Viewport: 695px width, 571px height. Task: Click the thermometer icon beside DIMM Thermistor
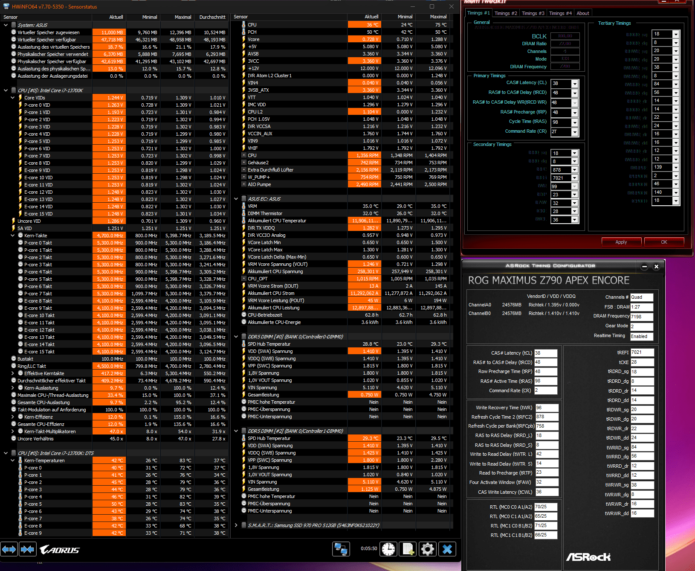coord(243,213)
